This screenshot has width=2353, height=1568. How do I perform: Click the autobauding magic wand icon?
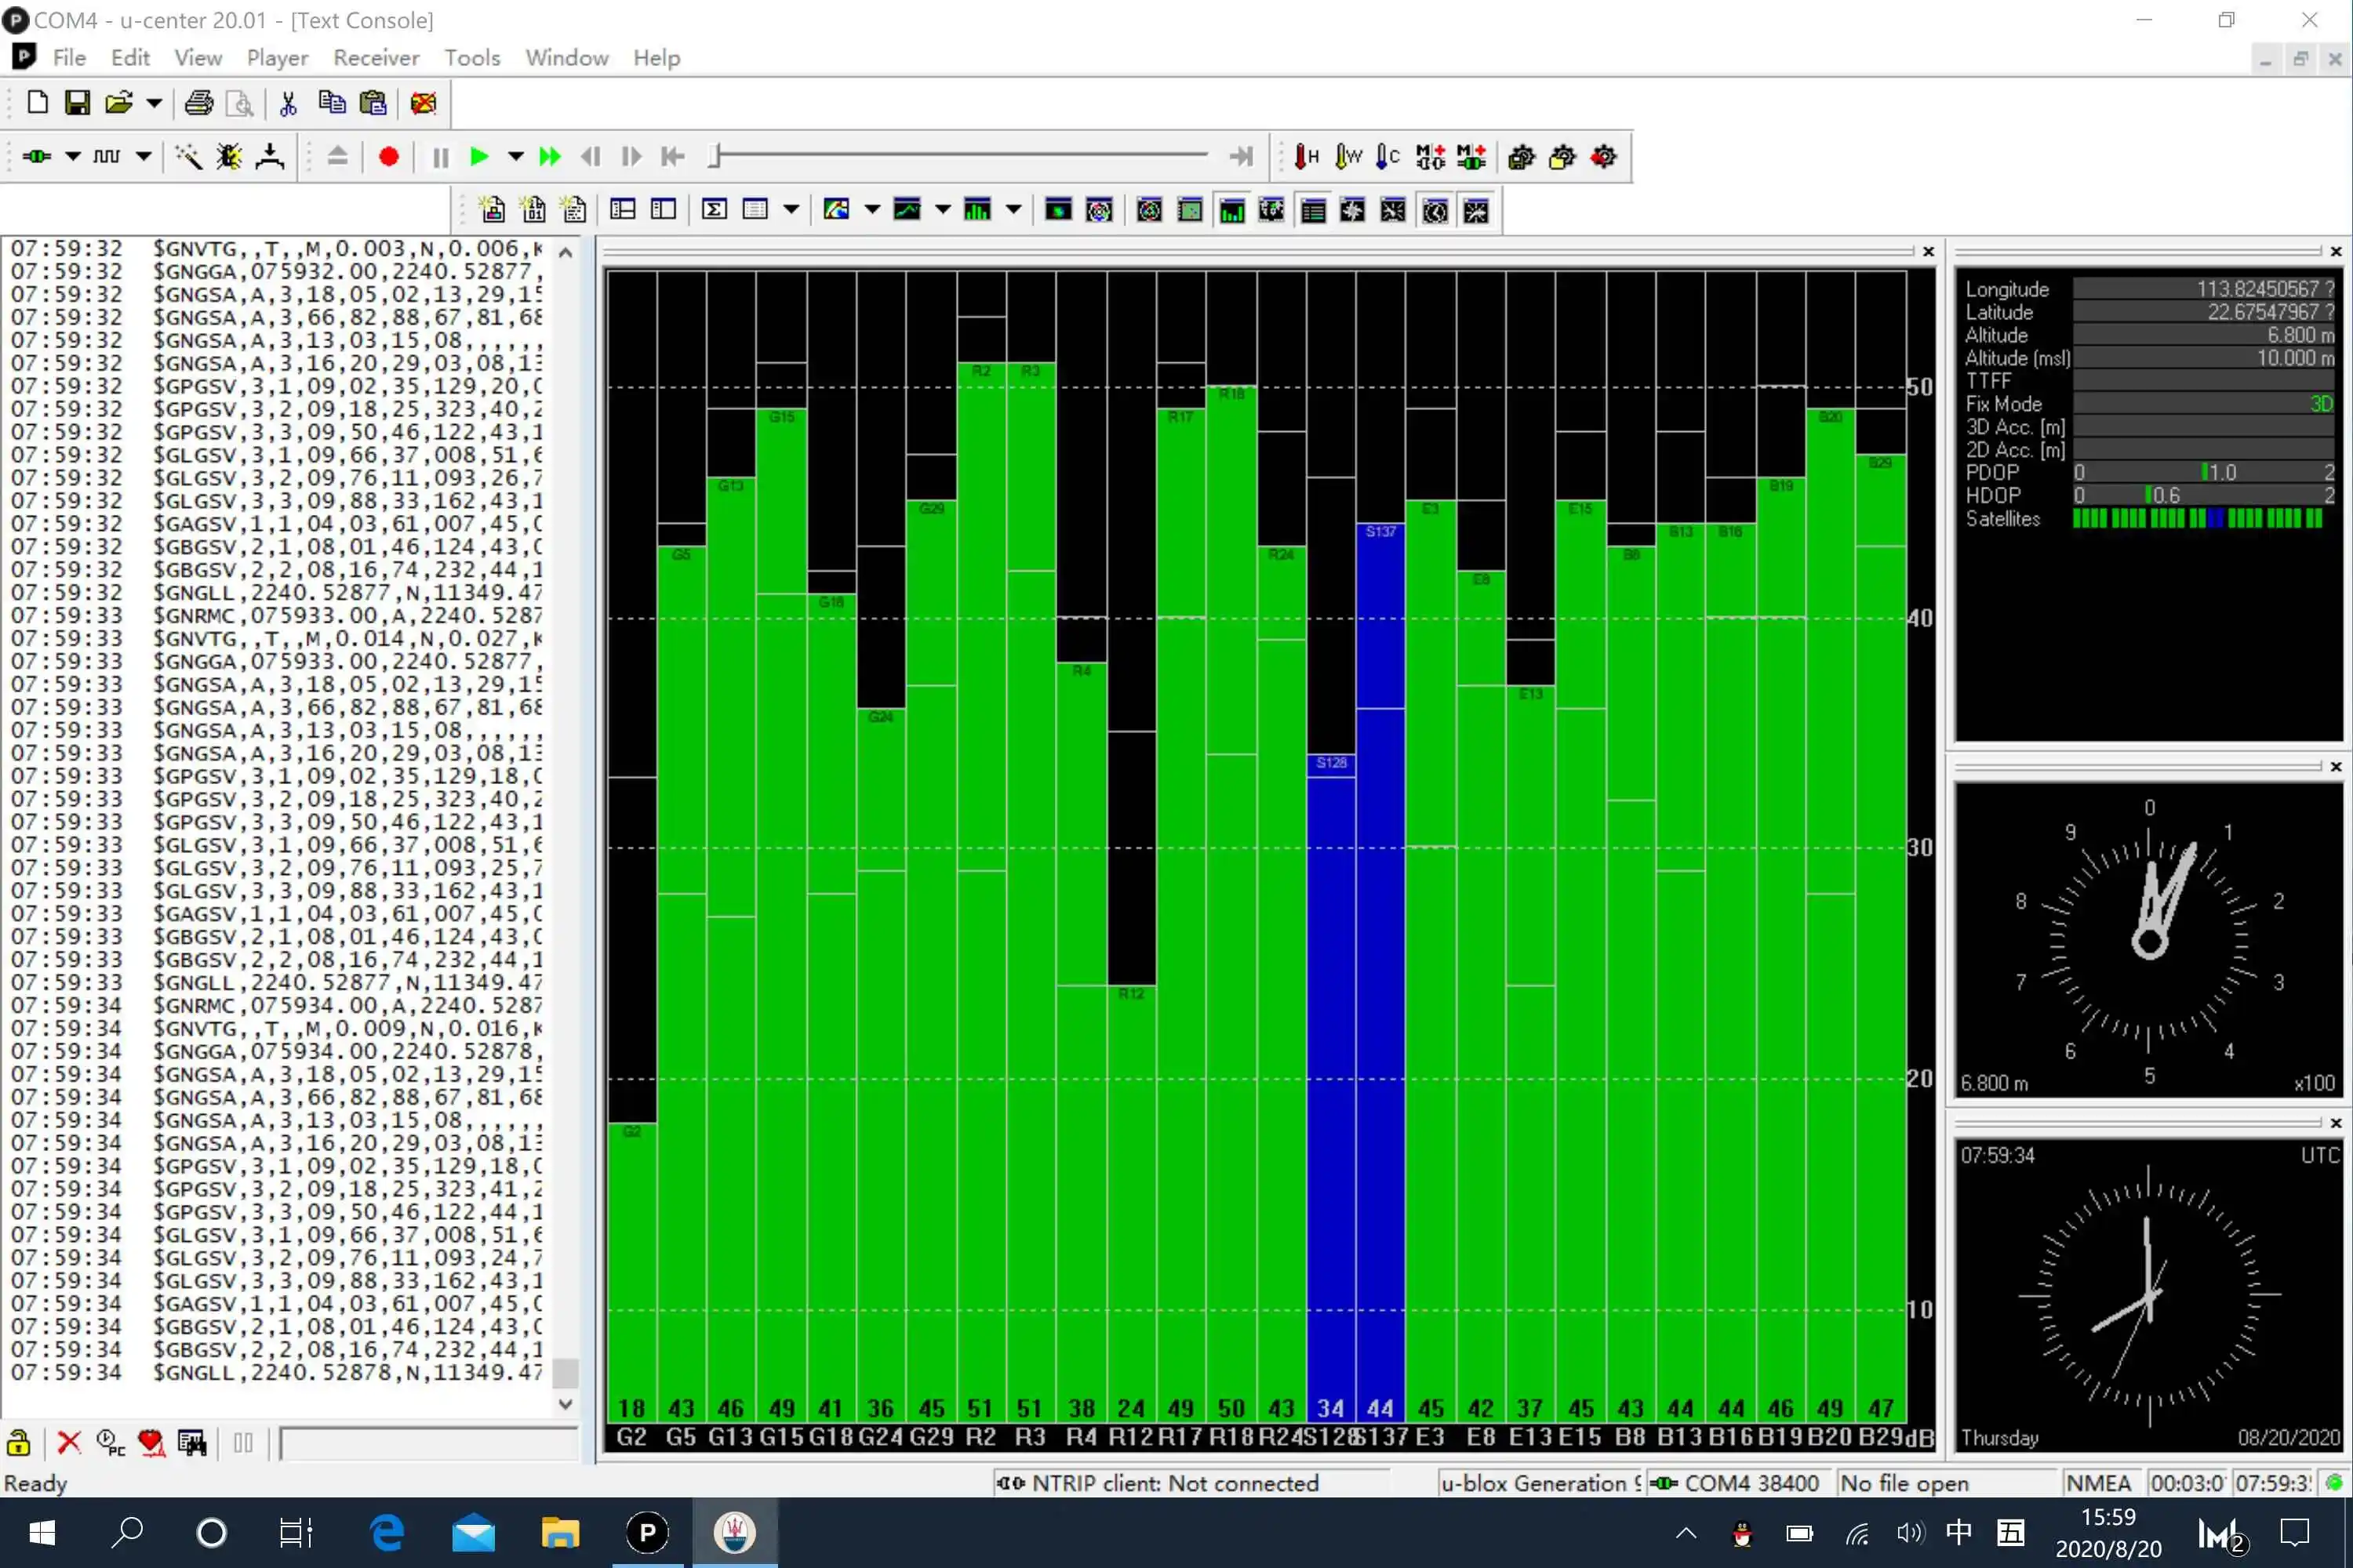click(188, 157)
